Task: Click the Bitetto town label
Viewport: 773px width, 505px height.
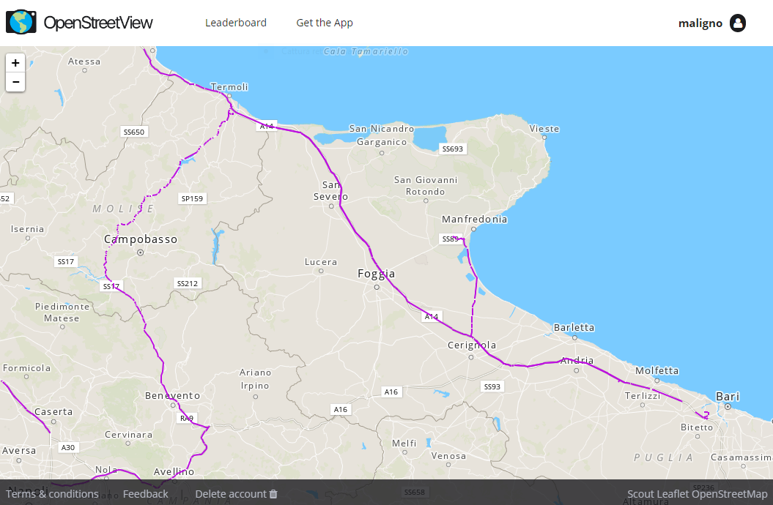Action: (x=697, y=427)
